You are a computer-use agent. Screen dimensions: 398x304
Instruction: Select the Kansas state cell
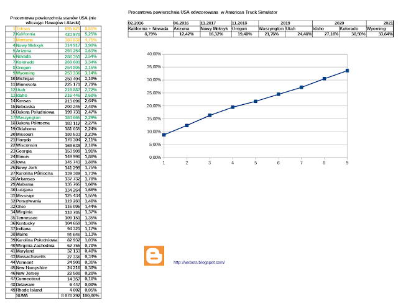(x=37, y=101)
